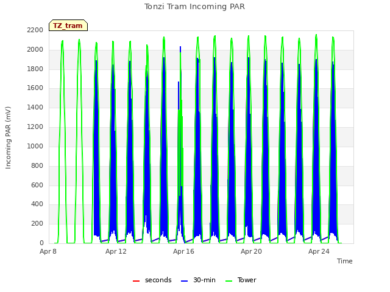This screenshot has width=390, height=292.
Task: Click the Apr 24 x-axis label
Action: 319,251
